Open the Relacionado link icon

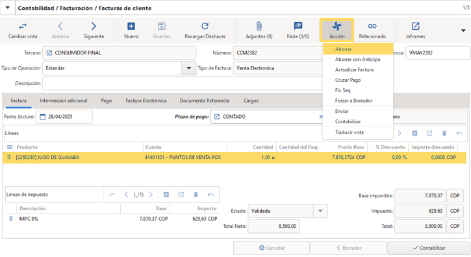coord(372,27)
